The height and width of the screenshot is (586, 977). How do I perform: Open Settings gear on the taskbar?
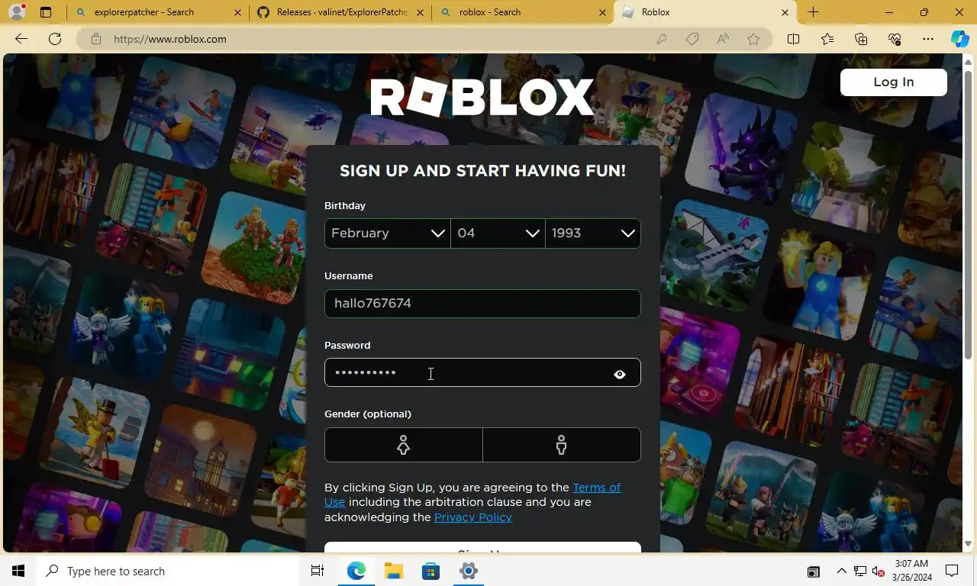coord(469,571)
